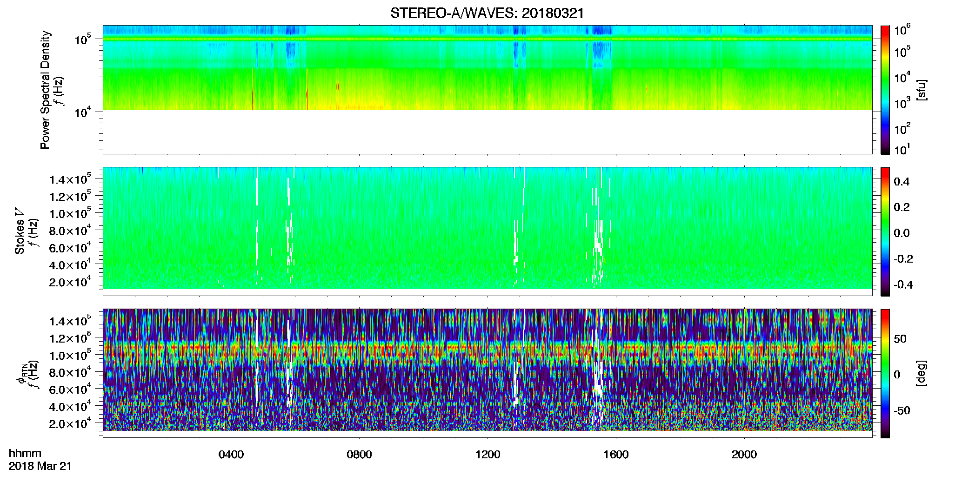Click the 2018 Mar 21 date label
The width and height of the screenshot is (975, 502).
(x=40, y=466)
